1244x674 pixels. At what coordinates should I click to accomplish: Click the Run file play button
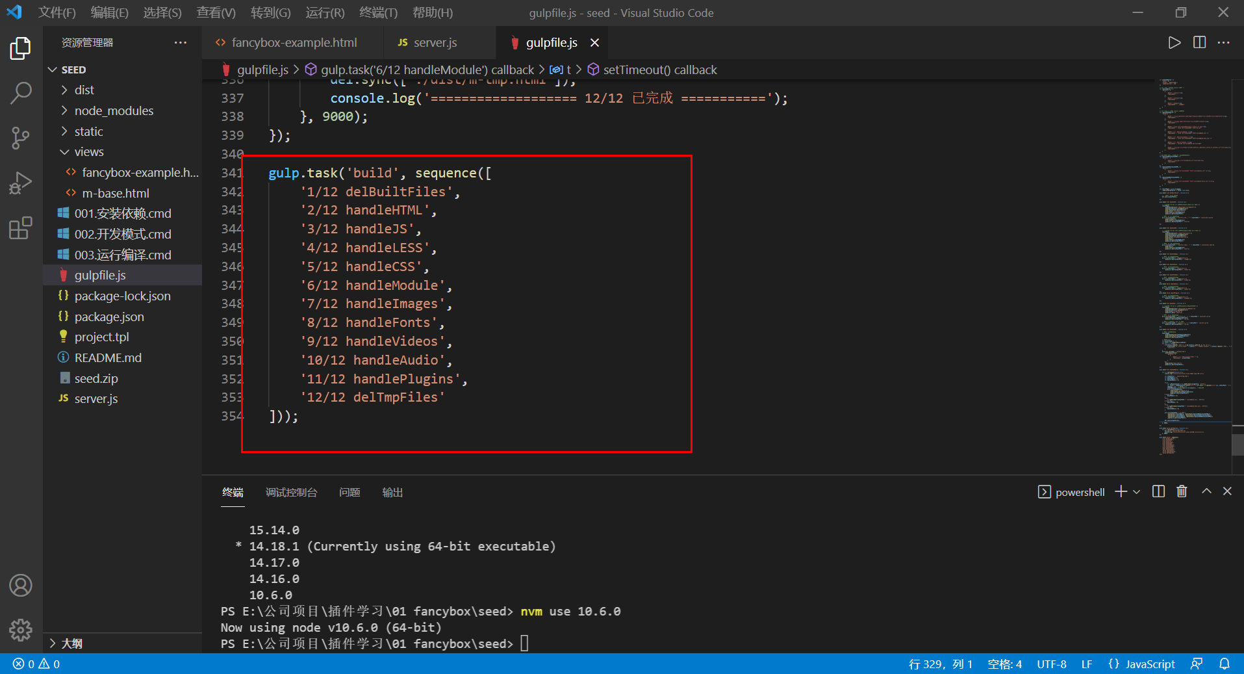tap(1174, 43)
